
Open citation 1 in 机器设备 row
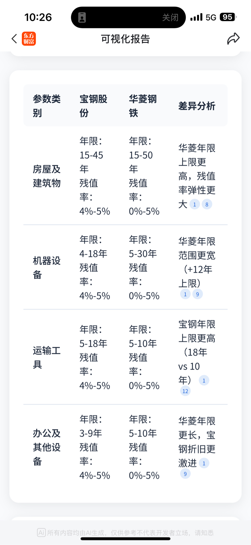coord(185,294)
